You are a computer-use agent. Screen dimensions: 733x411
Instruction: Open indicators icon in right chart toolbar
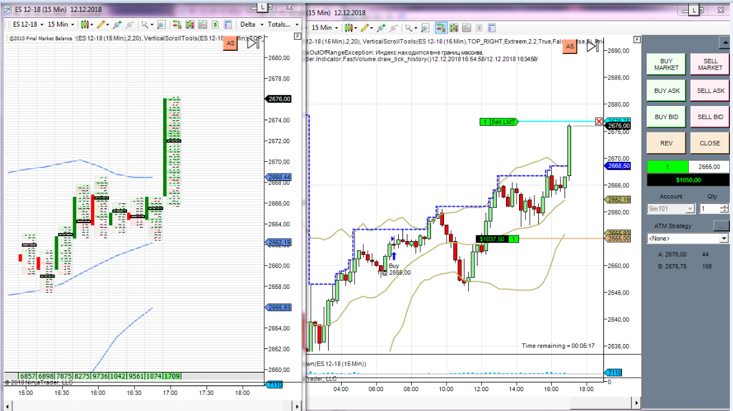(466, 28)
